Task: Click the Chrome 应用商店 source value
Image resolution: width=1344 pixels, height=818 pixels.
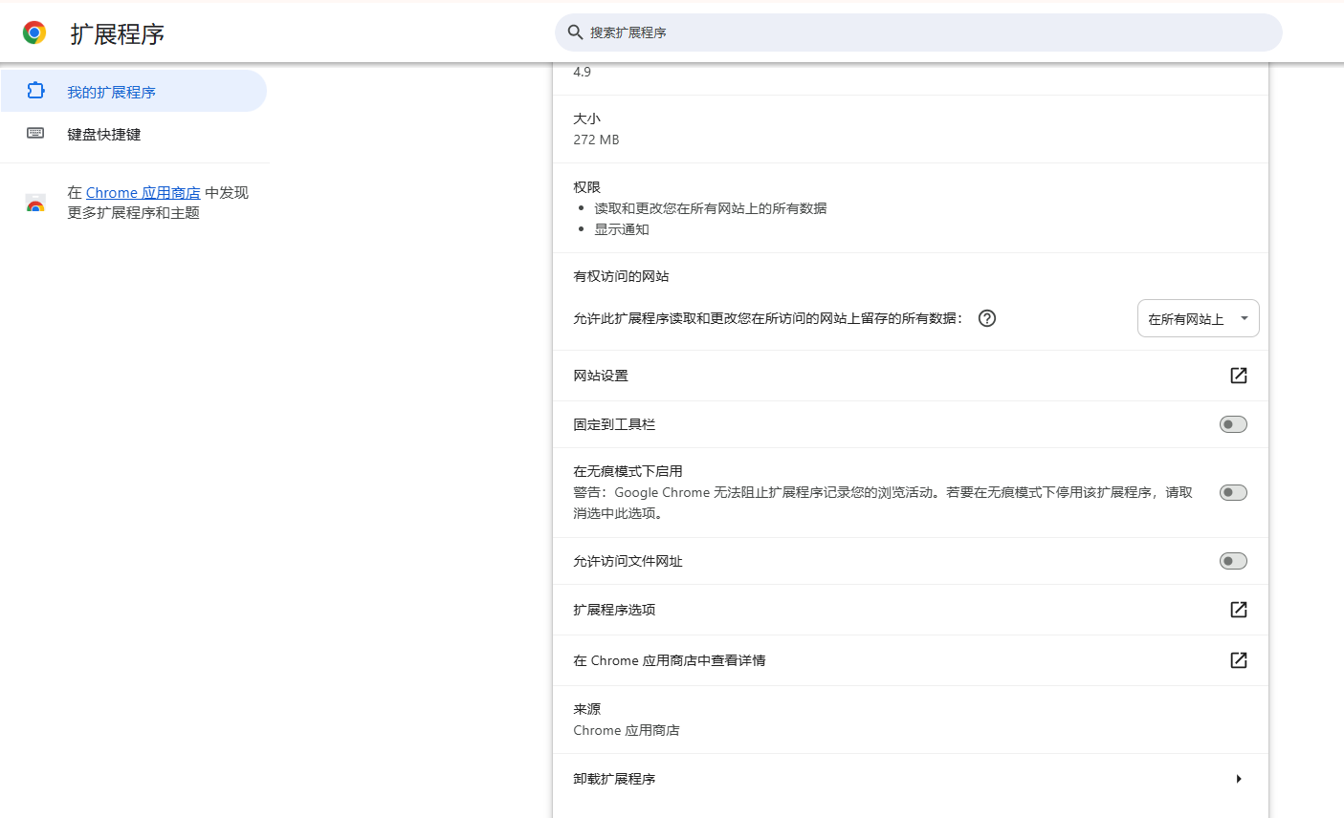Action: click(627, 730)
